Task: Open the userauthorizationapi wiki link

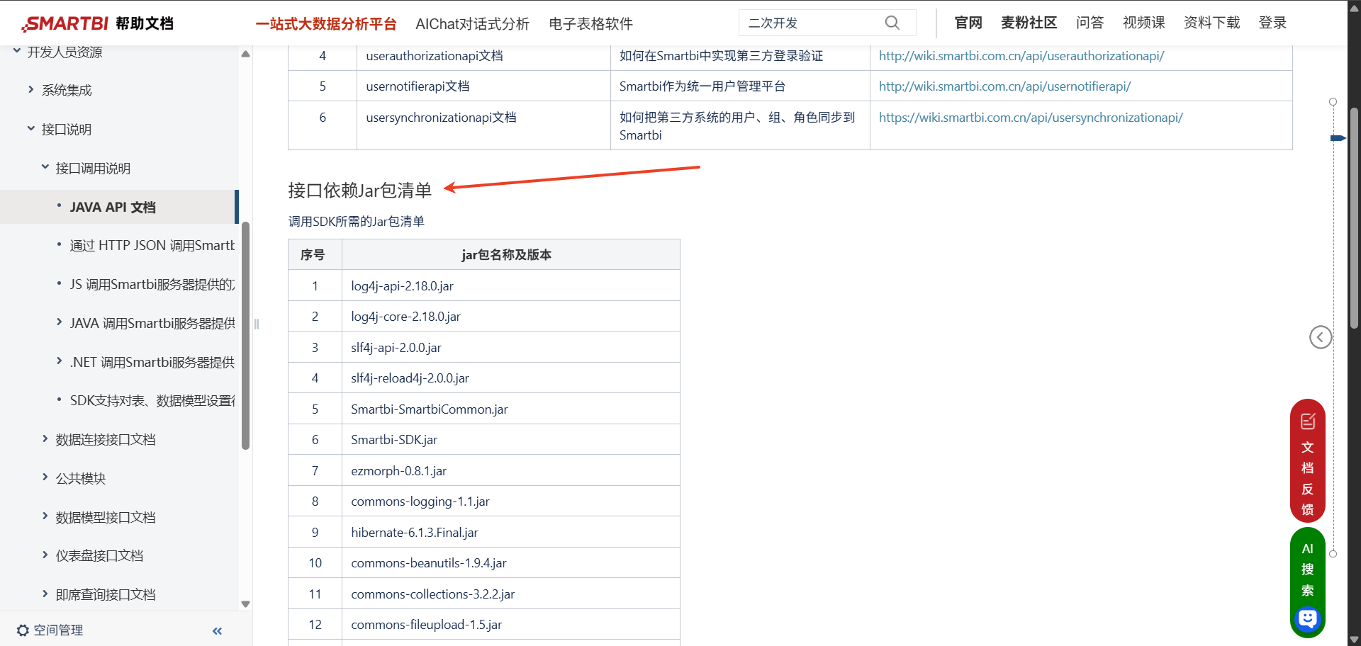Action: pos(1021,56)
